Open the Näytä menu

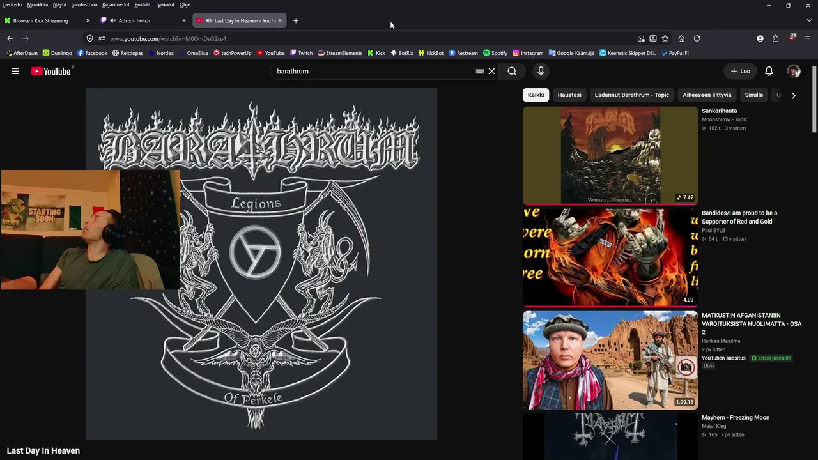(x=59, y=4)
